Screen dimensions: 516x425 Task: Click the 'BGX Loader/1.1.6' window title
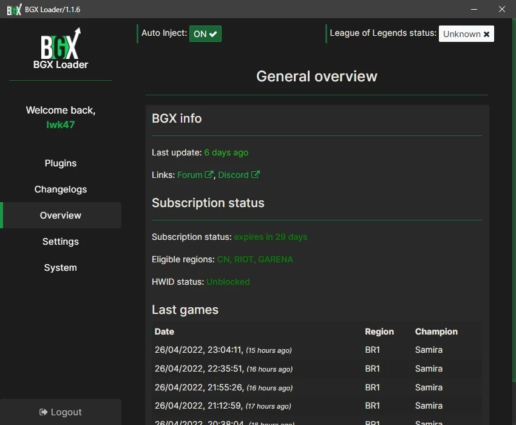53,10
